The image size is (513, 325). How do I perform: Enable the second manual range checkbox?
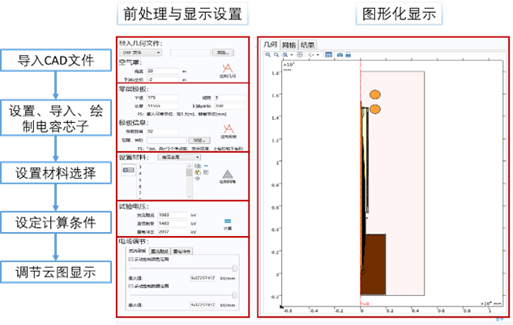[130, 285]
